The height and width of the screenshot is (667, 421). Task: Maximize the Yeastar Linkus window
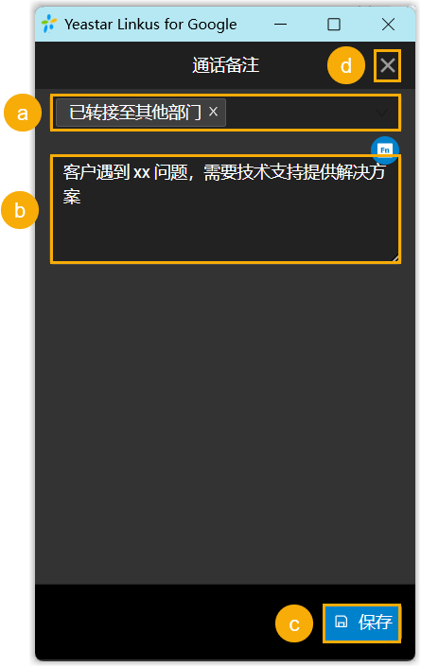coord(334,25)
